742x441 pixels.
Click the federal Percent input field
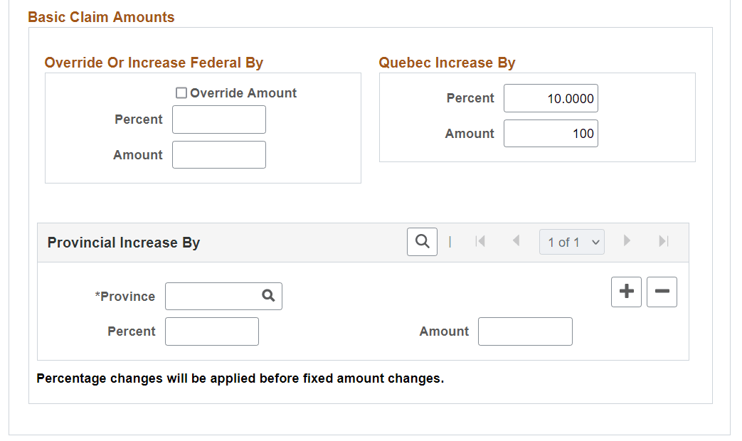tap(218, 119)
